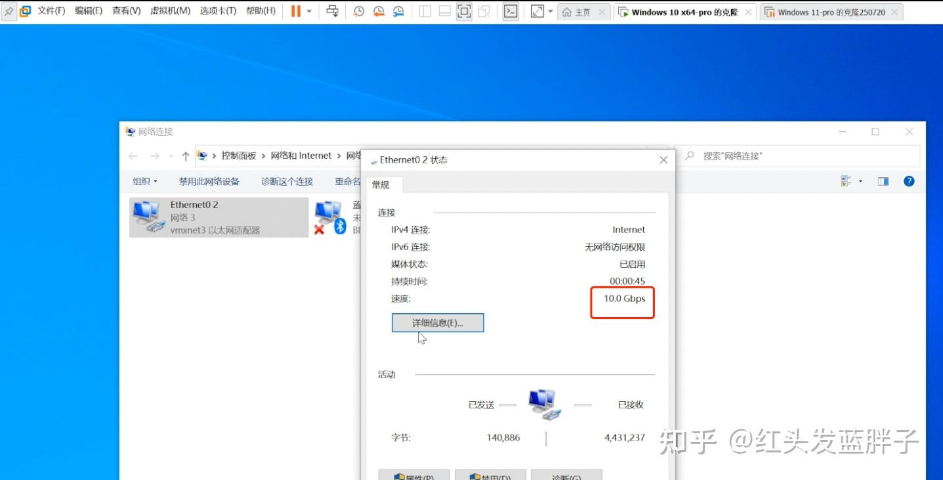Image resolution: width=943 pixels, height=480 pixels.
Task: Click 禁用此网络设备 in the command bar
Action: pos(209,181)
